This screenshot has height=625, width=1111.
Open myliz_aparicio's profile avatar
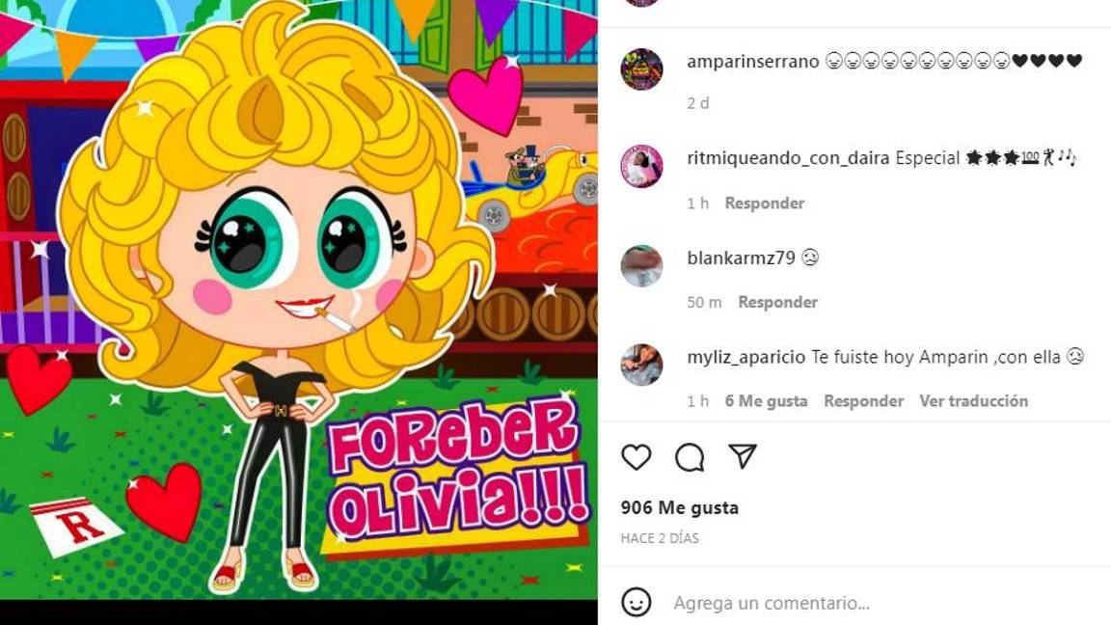pos(641,365)
